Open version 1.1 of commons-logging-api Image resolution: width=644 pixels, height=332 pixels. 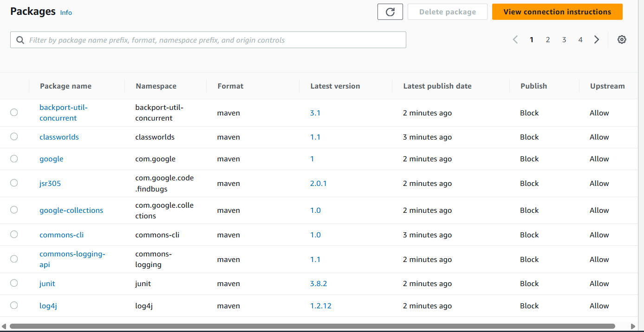point(315,260)
